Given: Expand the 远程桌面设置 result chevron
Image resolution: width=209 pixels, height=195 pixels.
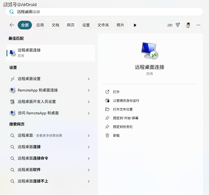Looking at the screenshot, I should (89, 79).
